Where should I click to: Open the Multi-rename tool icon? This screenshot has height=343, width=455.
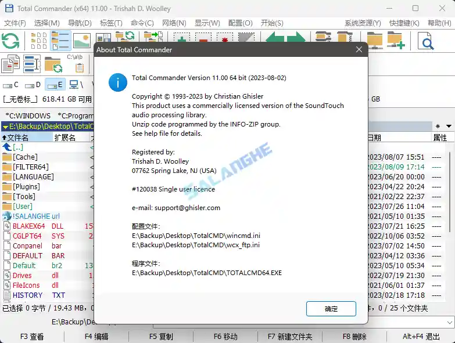coord(31,63)
